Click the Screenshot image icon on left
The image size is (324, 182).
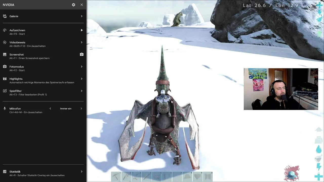[x=5, y=55]
